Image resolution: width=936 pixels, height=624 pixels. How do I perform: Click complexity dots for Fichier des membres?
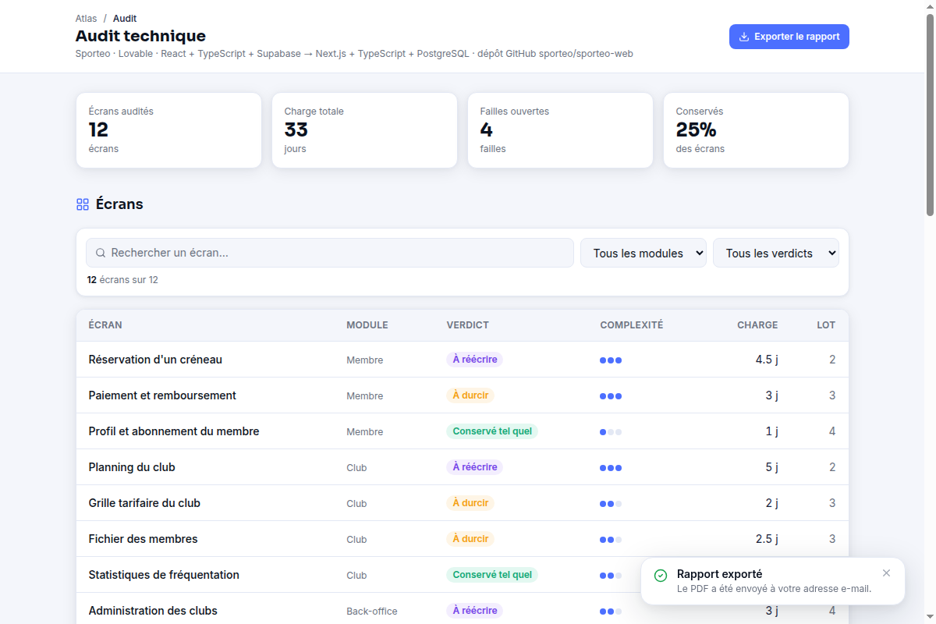tap(611, 540)
